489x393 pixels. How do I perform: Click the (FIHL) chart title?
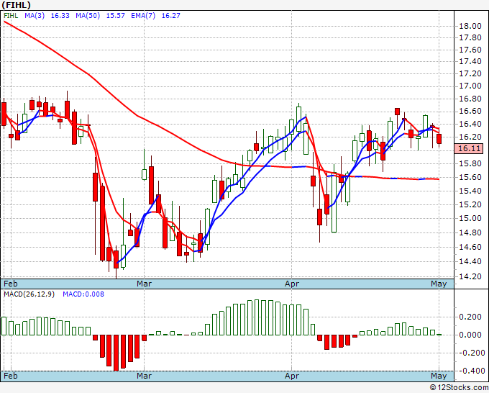click(17, 5)
